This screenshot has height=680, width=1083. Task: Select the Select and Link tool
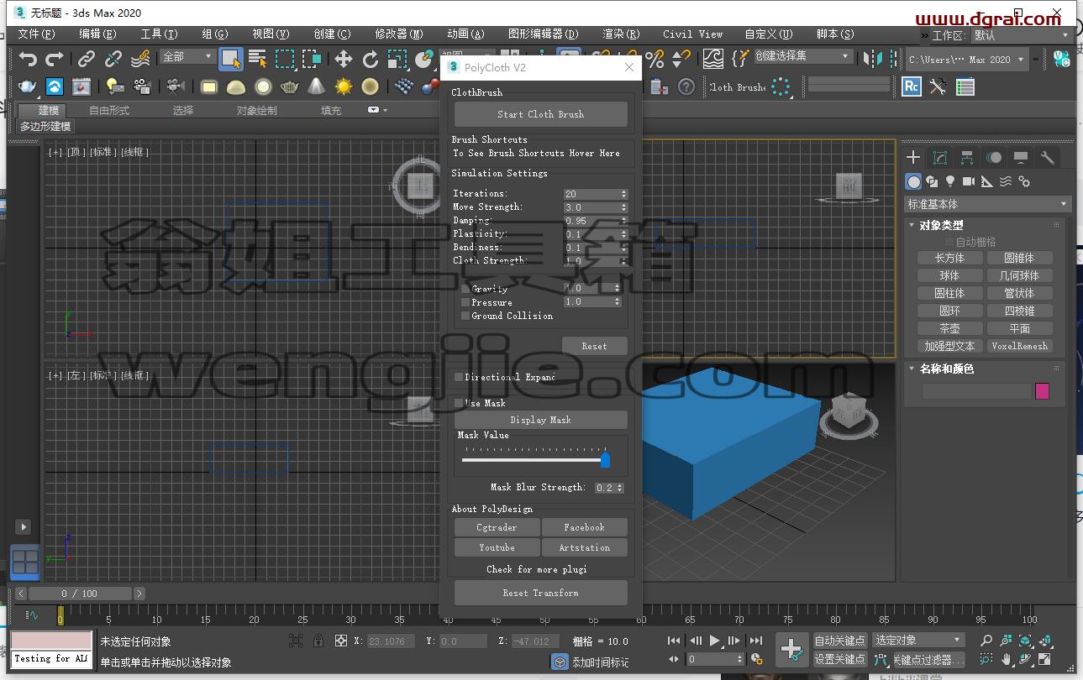click(x=87, y=59)
